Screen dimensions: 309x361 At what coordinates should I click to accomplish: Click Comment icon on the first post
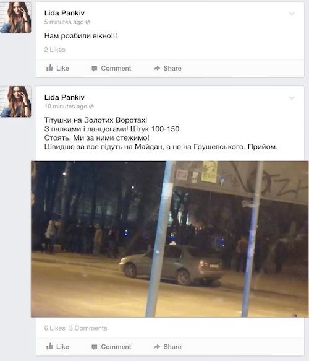(x=94, y=69)
